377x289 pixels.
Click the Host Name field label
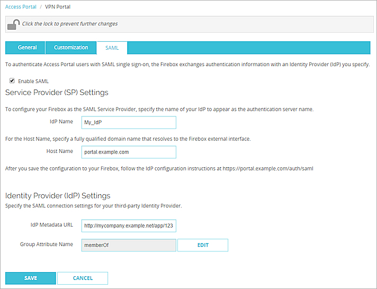(x=60, y=151)
